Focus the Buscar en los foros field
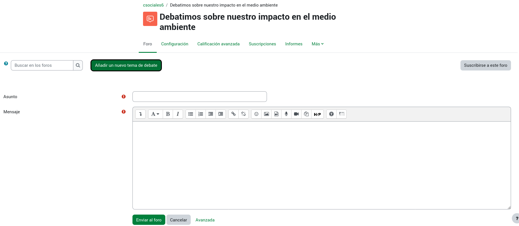 point(42,65)
